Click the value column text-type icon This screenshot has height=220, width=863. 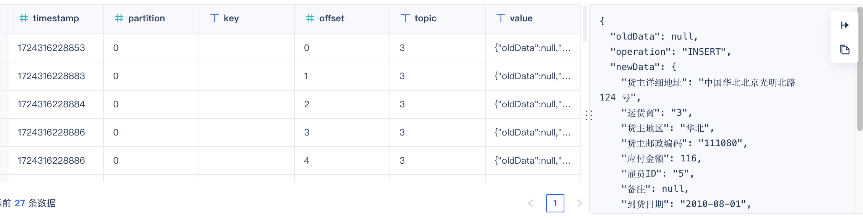(501, 18)
